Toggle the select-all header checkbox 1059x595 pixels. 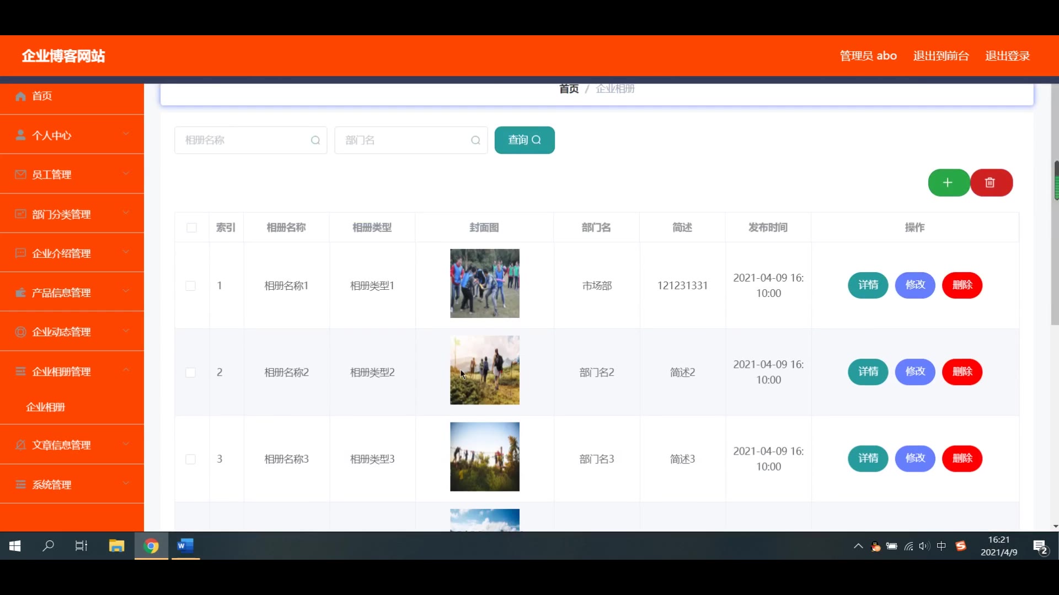pyautogui.click(x=191, y=228)
